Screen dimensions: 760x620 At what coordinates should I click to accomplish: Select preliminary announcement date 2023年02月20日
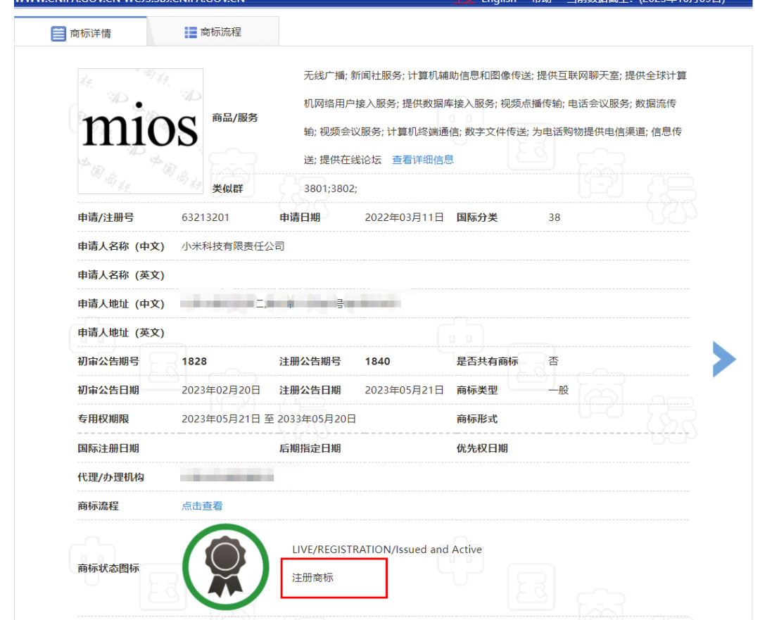point(221,390)
